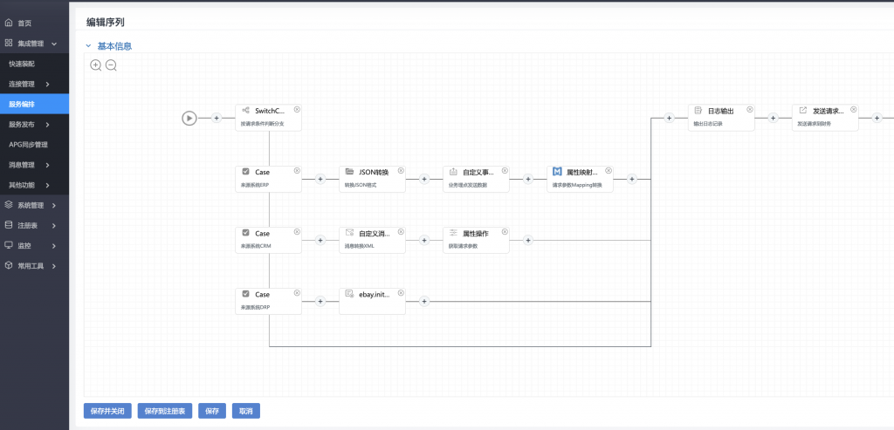Viewport: 894px width, 430px height.
Task: Expand the 系统管理 sidebar menu
Action: [x=34, y=205]
